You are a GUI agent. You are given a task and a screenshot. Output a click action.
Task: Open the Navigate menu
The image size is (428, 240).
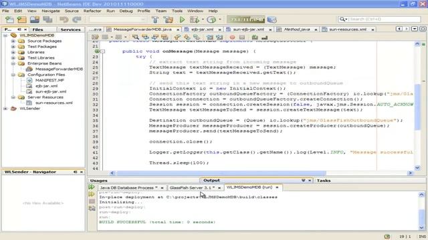(x=51, y=11)
